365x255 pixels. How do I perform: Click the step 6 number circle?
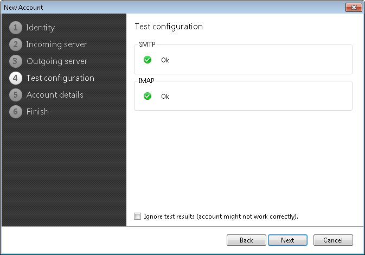click(16, 112)
